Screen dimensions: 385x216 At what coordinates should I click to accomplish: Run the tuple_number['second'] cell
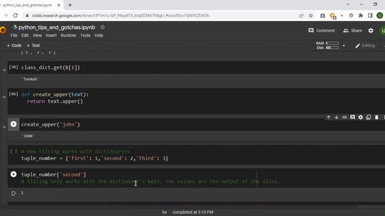pos(13,174)
